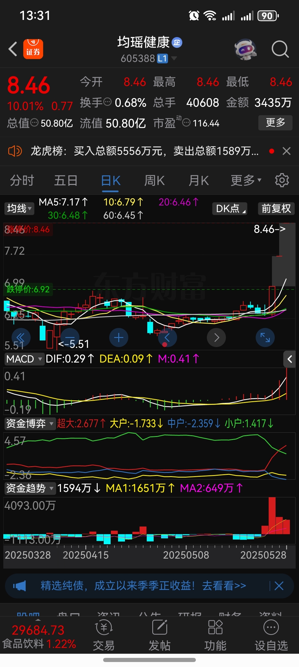The image size is (299, 667).
Task: Expand the 更多 chart period dropdown
Action: [245, 181]
